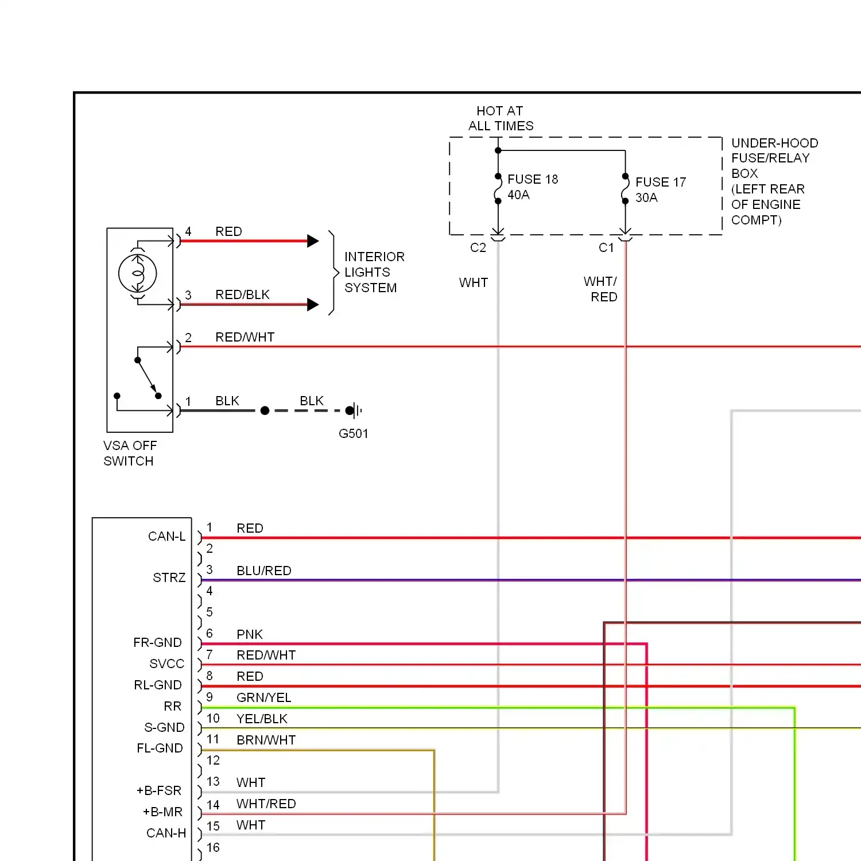
Task: Click the "RED" wire label at pin 8
Action: [250, 676]
